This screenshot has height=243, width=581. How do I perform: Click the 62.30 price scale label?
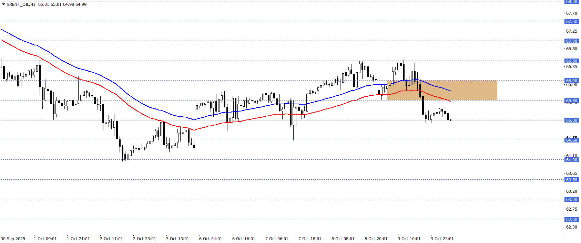[x=571, y=227]
